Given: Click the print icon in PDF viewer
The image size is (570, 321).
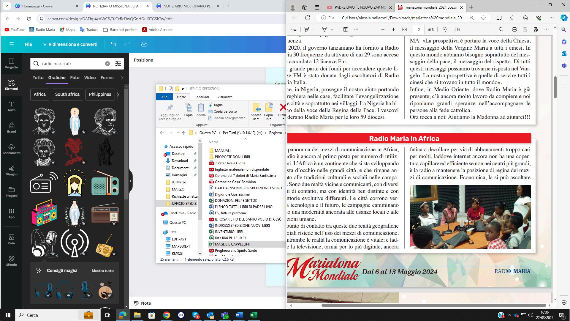Looking at the screenshot, I should 514,29.
